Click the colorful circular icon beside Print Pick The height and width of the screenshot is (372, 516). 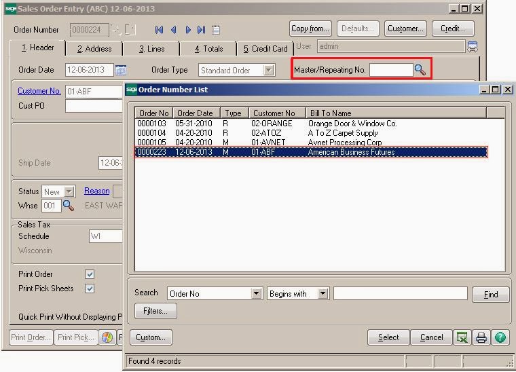(x=107, y=337)
